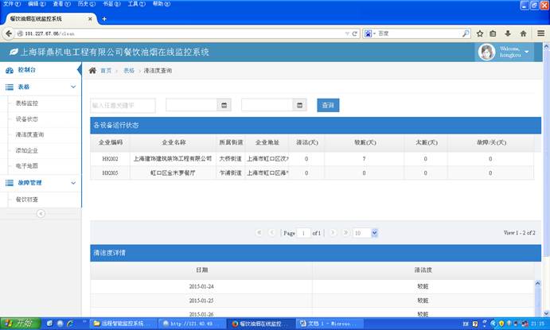This screenshot has height=330, width=550.
Task: Select 电子地图 in the sidebar
Action: (x=27, y=166)
